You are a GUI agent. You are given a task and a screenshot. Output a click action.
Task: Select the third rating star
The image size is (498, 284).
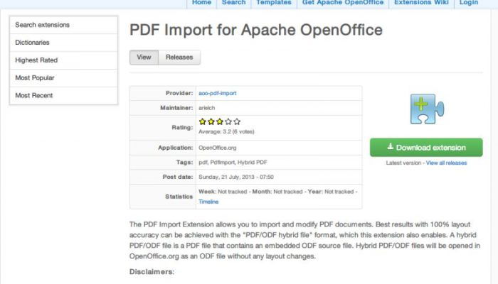click(x=219, y=121)
